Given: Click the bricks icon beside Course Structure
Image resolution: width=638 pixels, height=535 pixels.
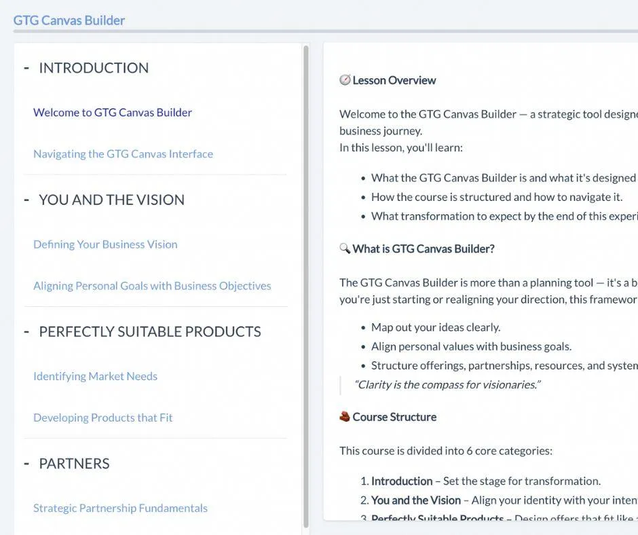Looking at the screenshot, I should click(345, 417).
